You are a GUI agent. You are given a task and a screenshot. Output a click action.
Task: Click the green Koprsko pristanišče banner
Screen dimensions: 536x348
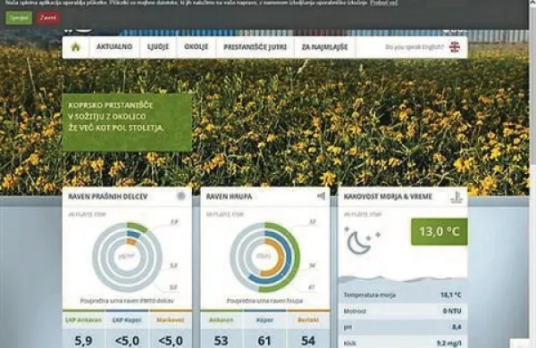point(127,122)
